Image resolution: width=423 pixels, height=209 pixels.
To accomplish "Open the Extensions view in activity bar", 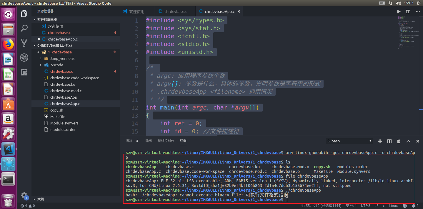I will [x=24, y=72].
